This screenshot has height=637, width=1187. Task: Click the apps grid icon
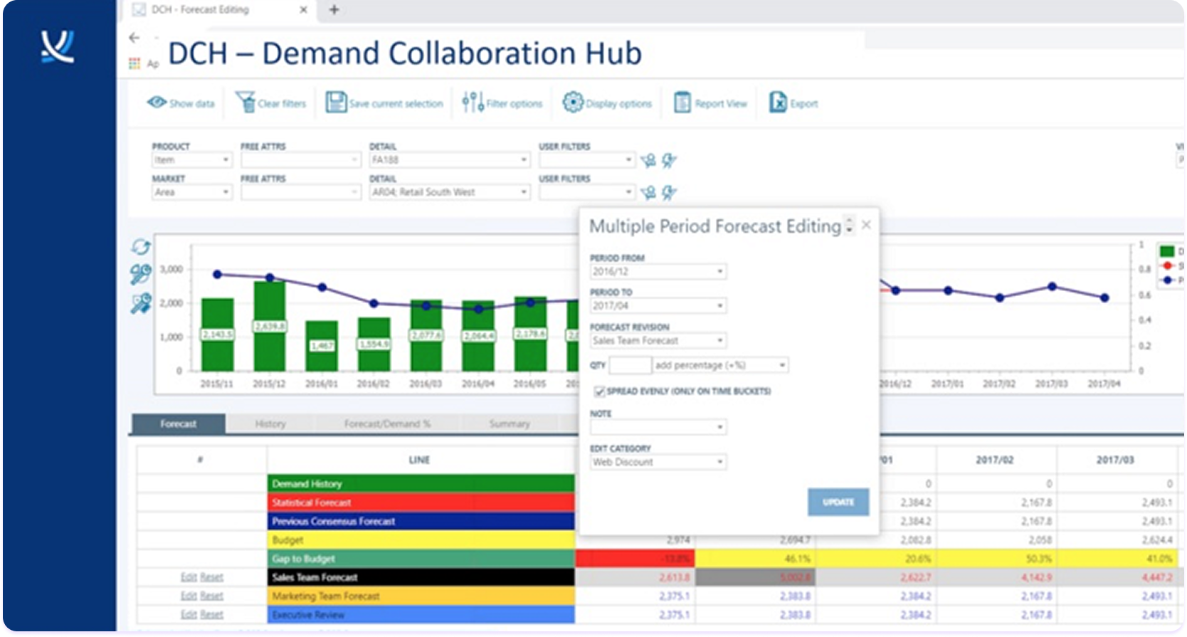[x=134, y=63]
